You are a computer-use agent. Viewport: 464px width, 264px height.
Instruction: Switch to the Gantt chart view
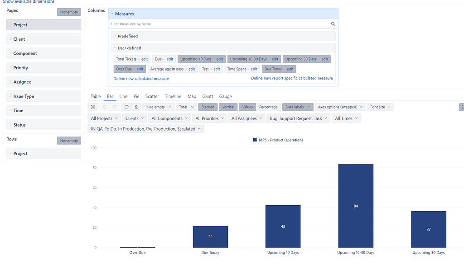pos(207,96)
